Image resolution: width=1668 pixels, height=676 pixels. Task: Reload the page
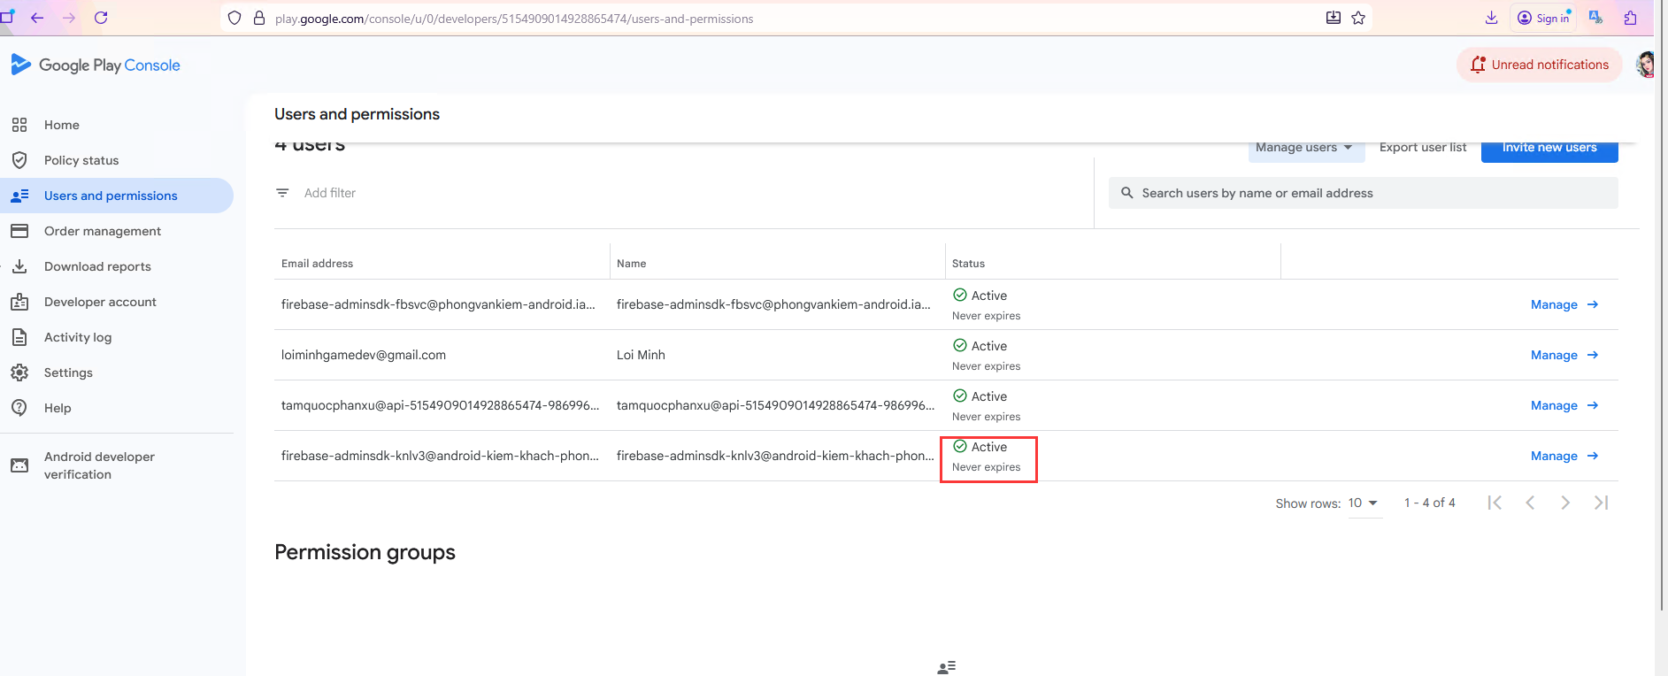coord(101,18)
